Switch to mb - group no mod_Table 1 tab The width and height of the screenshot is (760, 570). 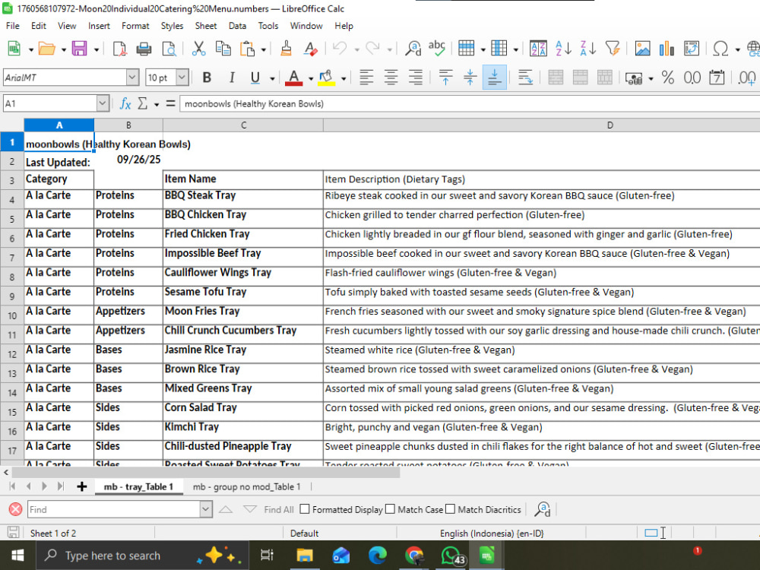coord(247,486)
